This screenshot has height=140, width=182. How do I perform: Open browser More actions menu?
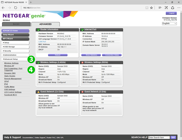coord(179,8)
